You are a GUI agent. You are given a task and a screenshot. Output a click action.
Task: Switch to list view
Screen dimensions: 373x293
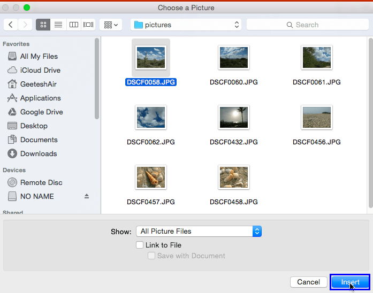58,25
